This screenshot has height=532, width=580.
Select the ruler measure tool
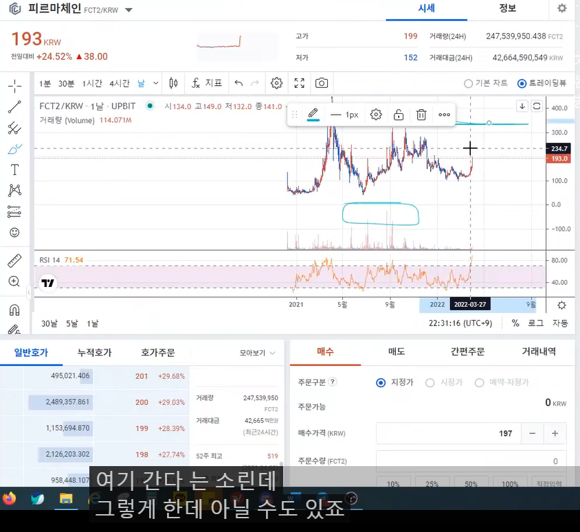click(14, 261)
